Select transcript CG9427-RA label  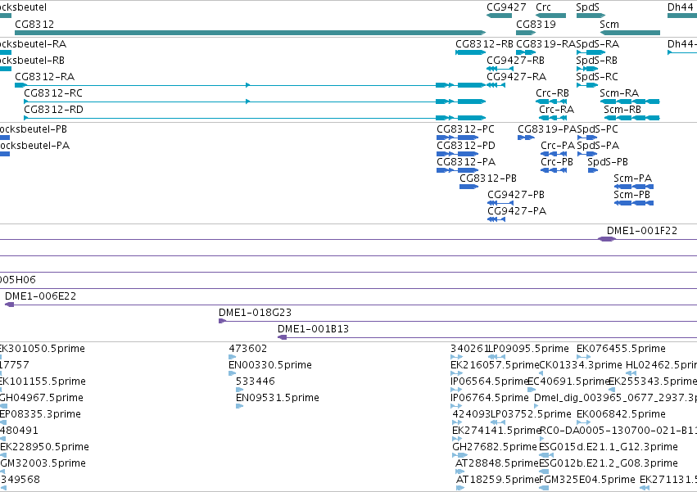pos(517,76)
